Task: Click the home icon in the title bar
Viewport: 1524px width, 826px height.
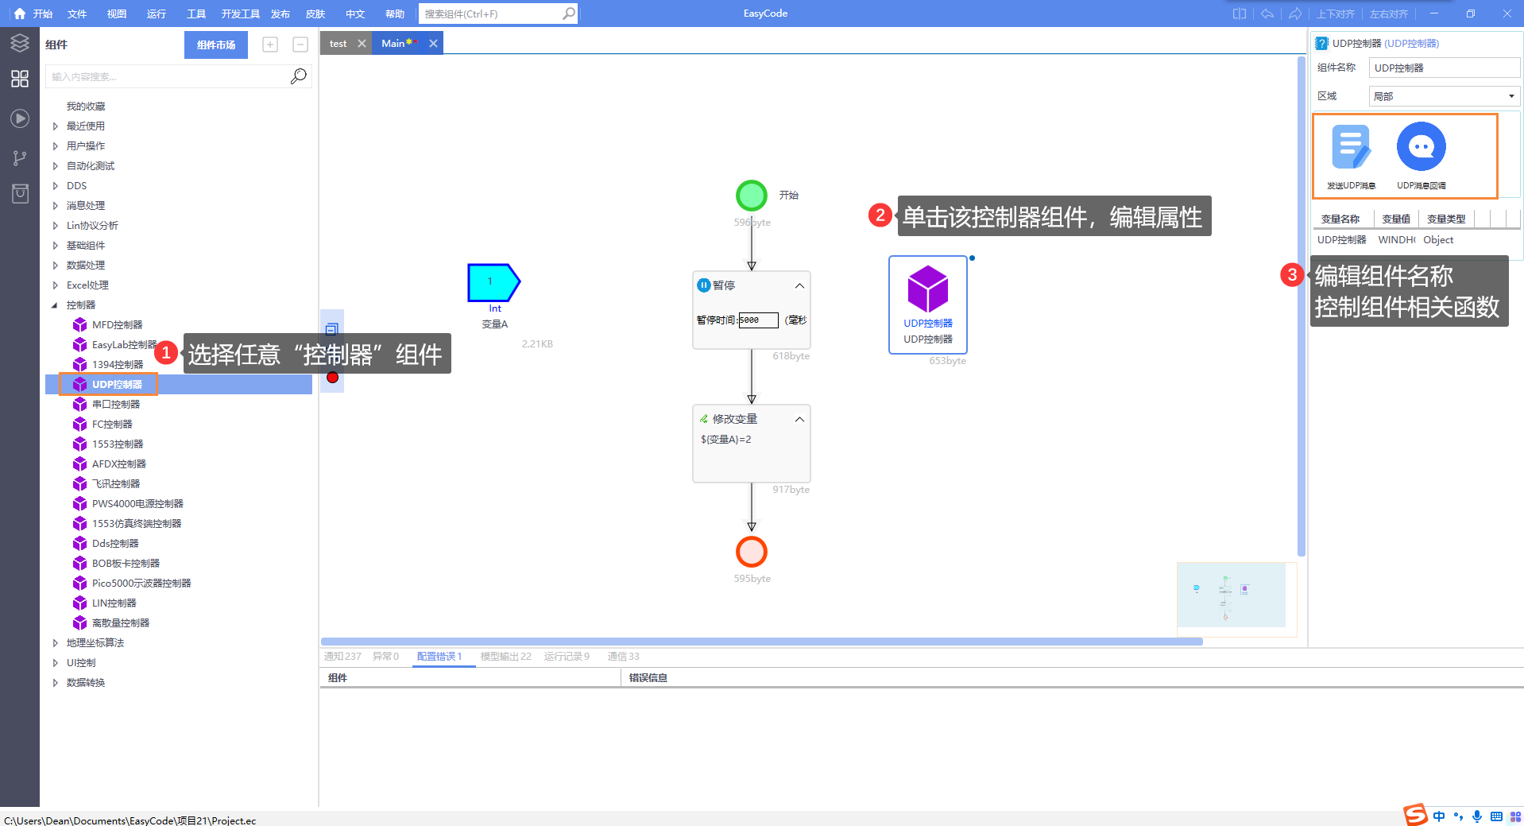Action: coord(19,14)
